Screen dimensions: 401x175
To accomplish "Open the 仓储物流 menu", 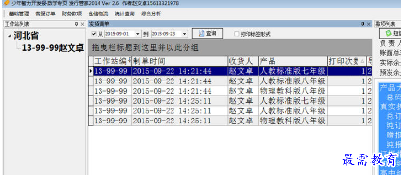I will (x=98, y=14).
